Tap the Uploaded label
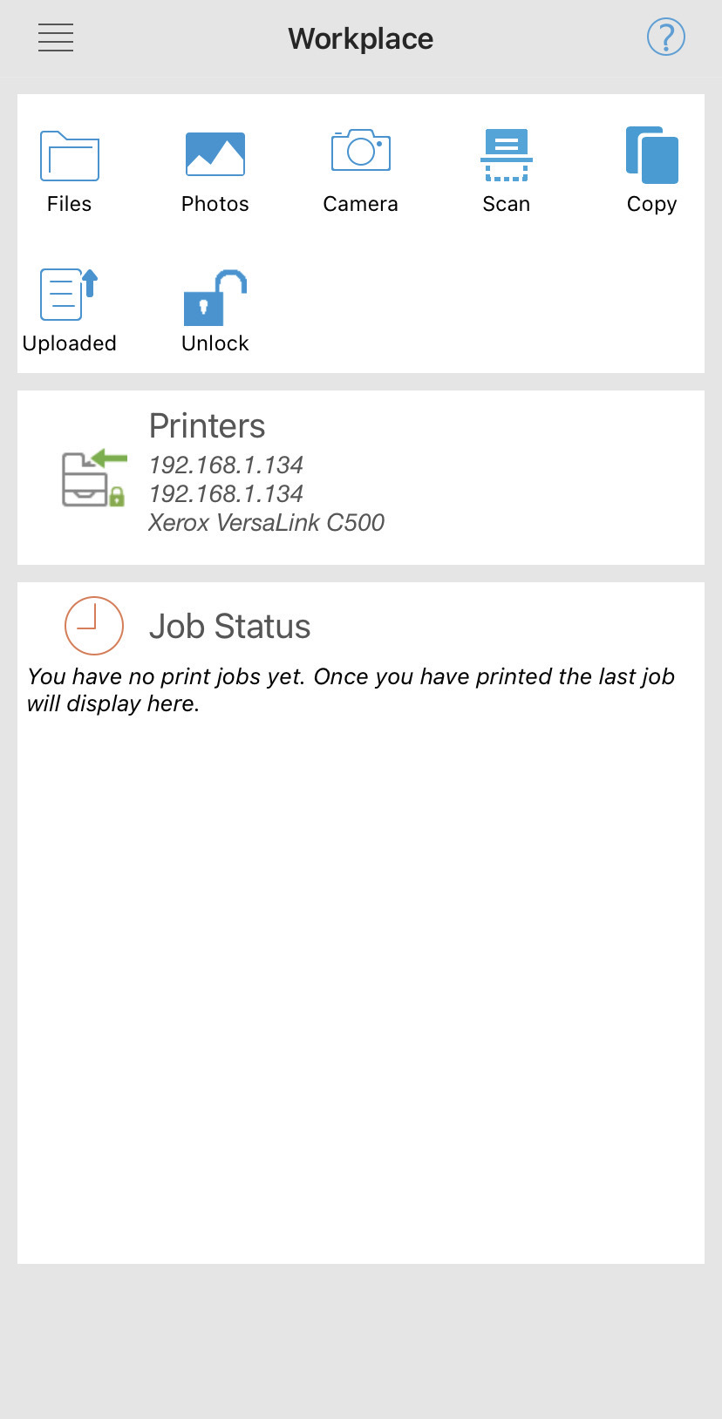 click(70, 343)
